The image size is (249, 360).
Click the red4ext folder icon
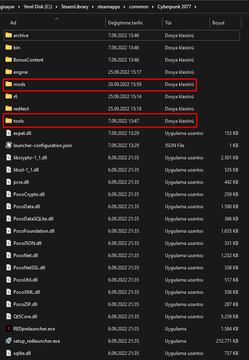click(9, 108)
